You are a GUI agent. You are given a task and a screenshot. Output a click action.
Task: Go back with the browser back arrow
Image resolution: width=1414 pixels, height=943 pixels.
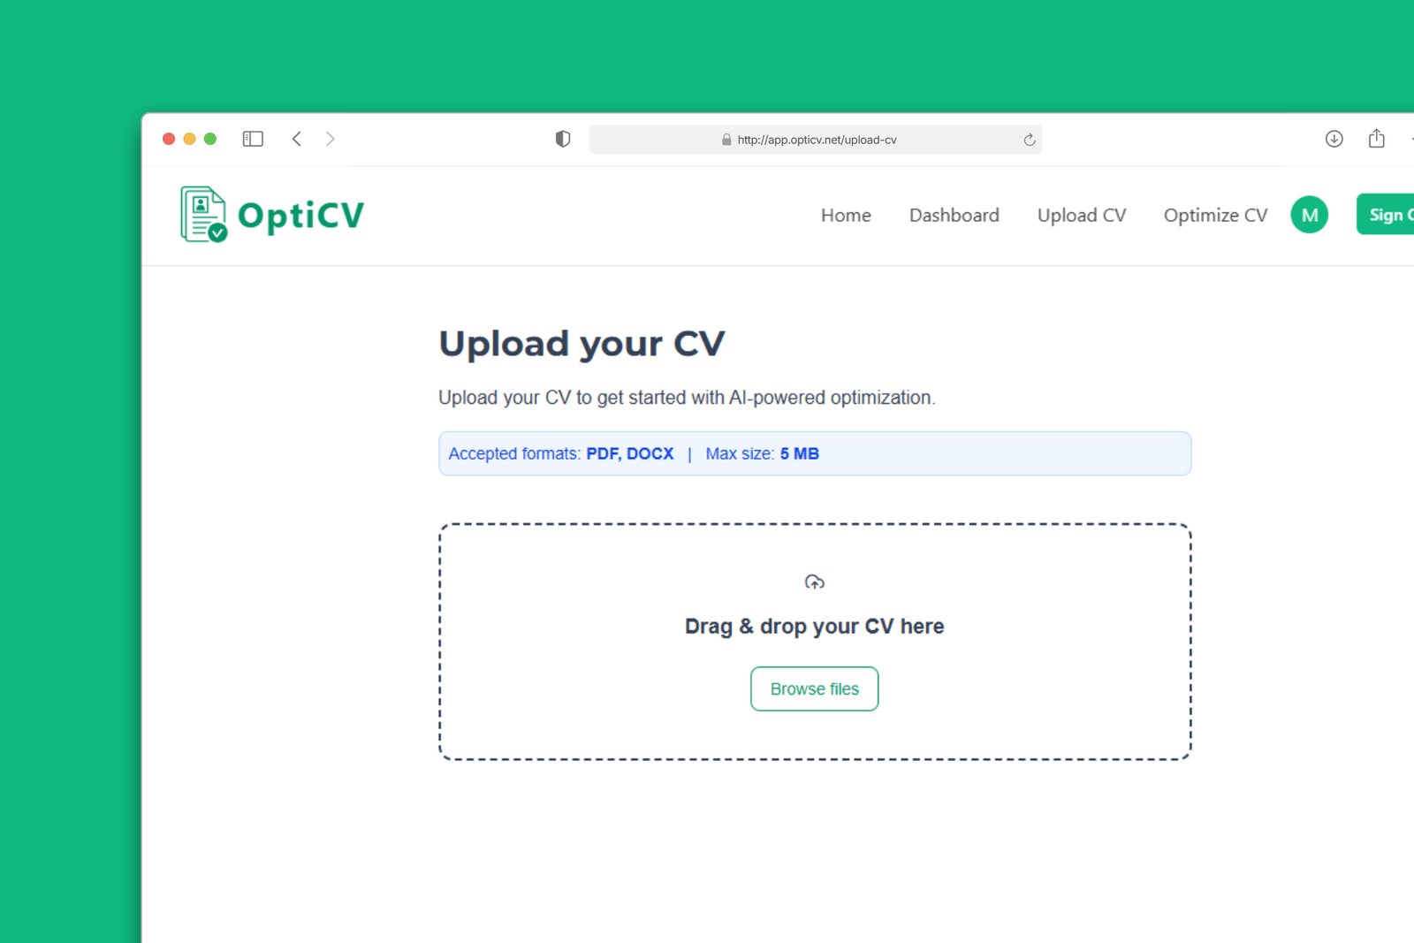[x=297, y=139]
